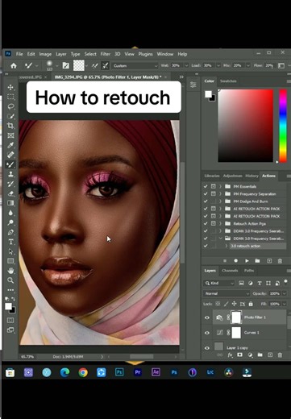The image size is (291, 419).
Task: Select the Crop tool
Action: click(x=10, y=126)
